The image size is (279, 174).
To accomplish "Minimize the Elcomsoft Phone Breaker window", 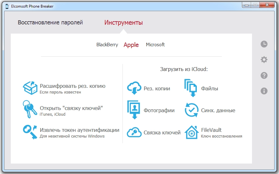I will click(246, 5).
